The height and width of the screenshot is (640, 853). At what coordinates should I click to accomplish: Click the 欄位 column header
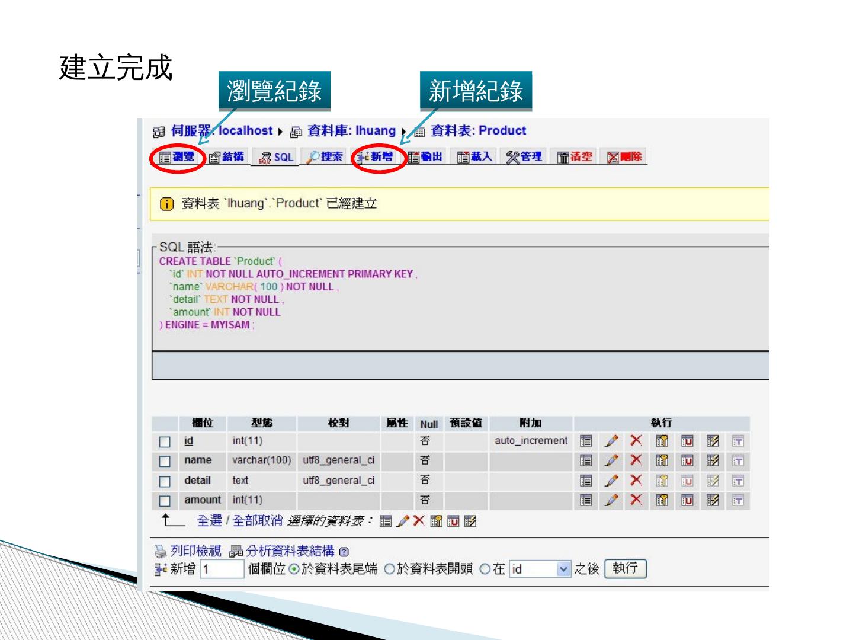203,423
